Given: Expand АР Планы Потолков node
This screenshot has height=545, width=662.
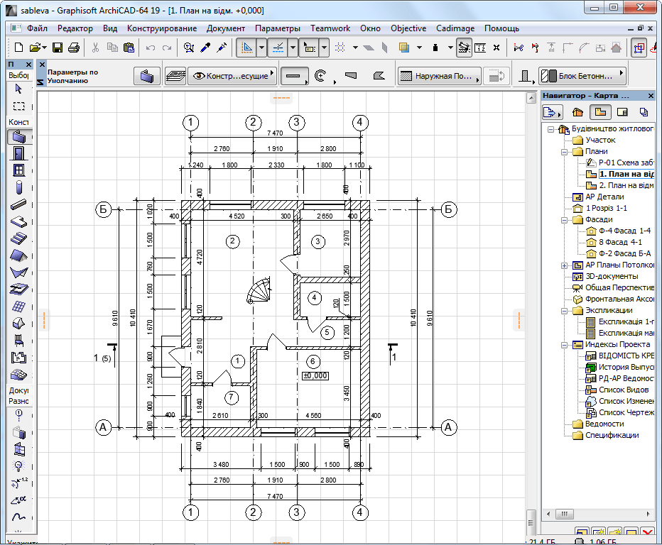Looking at the screenshot, I should (x=564, y=265).
